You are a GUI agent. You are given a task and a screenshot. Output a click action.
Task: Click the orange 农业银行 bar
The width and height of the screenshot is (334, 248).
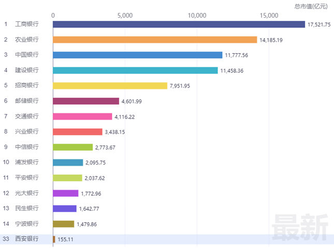(155, 40)
